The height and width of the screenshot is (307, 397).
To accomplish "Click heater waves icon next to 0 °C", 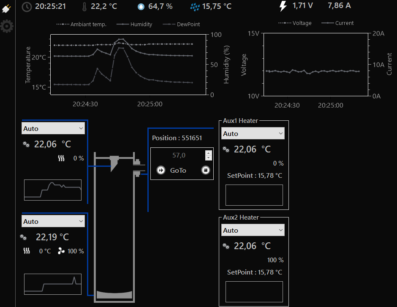I will (x=27, y=251).
